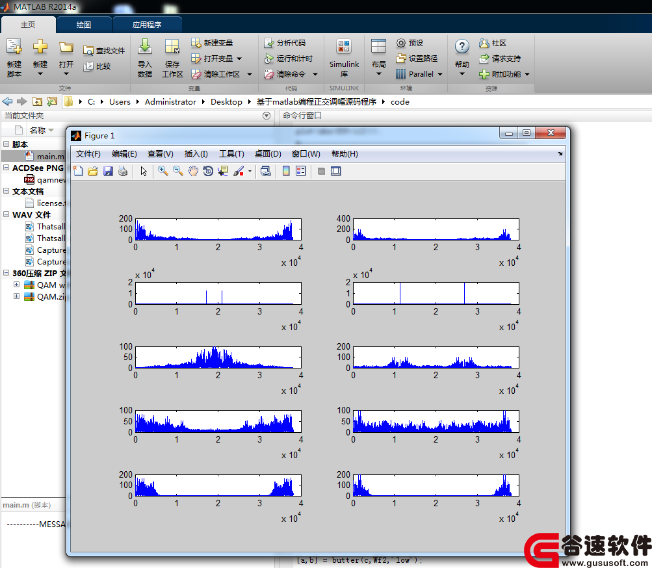Click Request Support (请求支持)

point(500,58)
